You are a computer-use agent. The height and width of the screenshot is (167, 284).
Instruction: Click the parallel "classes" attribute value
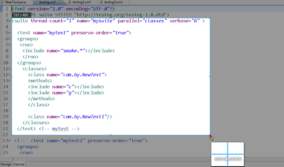pos(155,21)
